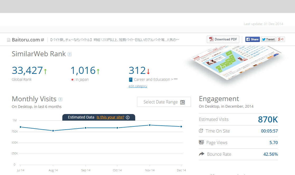Click the edit category link
The image size is (295, 175).
click(x=138, y=86)
